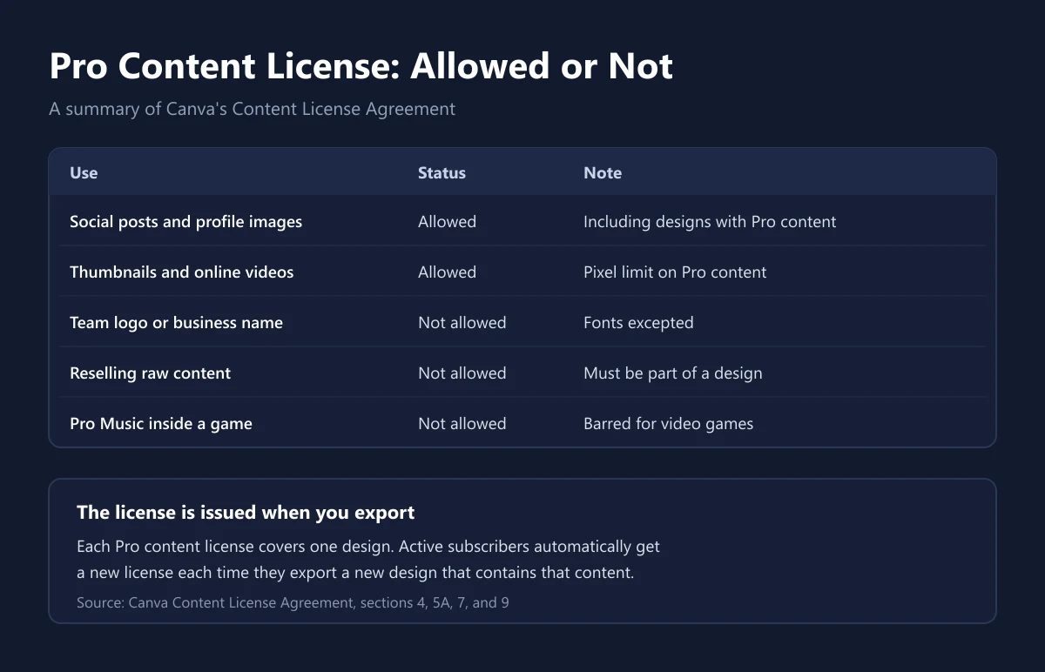Select the "Team logo or business name" cell
The image size is (1045, 672).
(176, 322)
